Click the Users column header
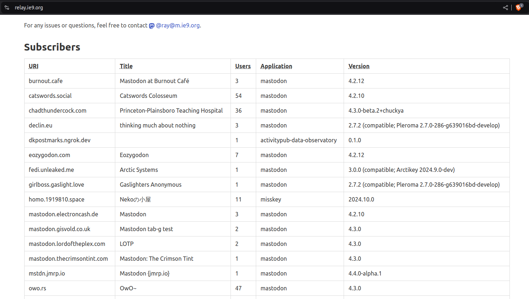This screenshot has height=299, width=529. [243, 66]
